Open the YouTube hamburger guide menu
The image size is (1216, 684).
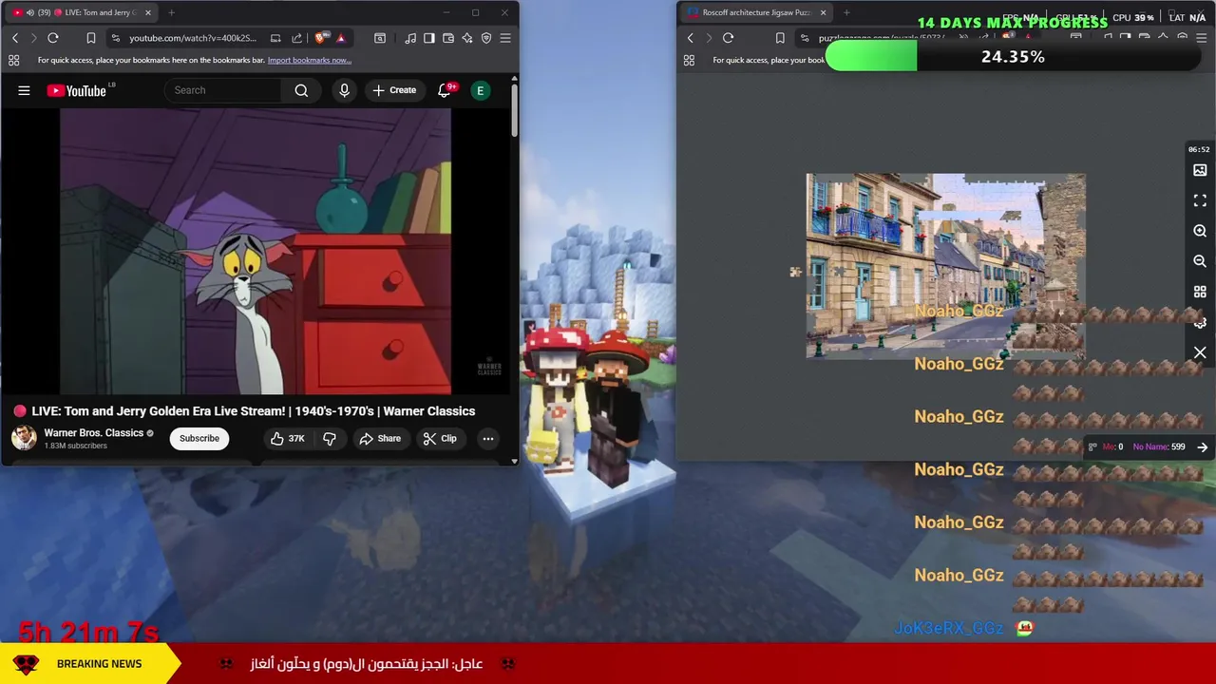[24, 90]
